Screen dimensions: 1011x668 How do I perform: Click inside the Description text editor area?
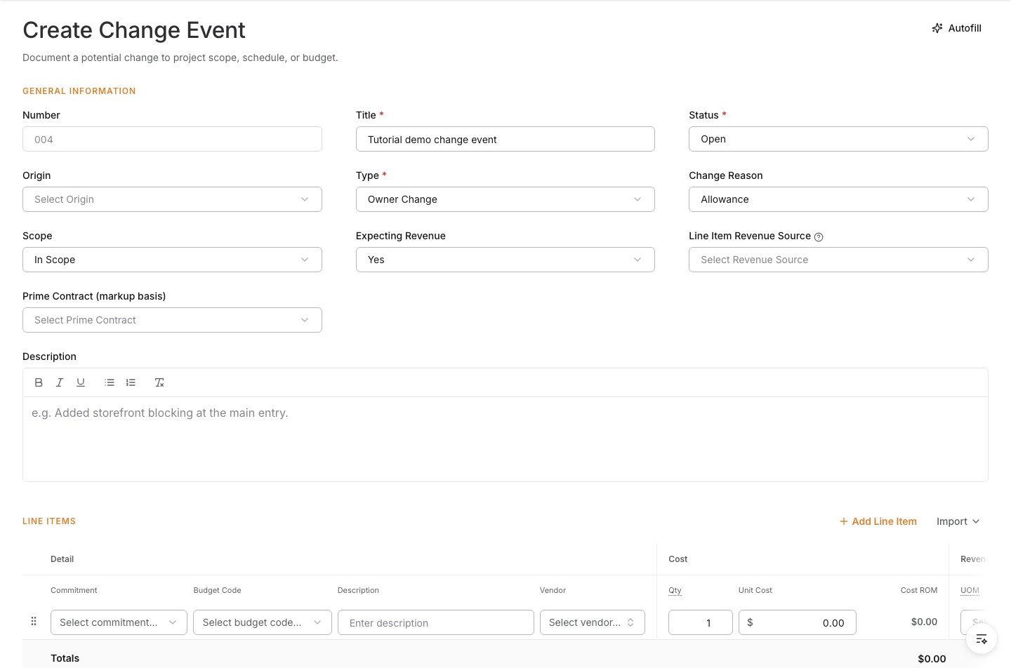click(505, 439)
